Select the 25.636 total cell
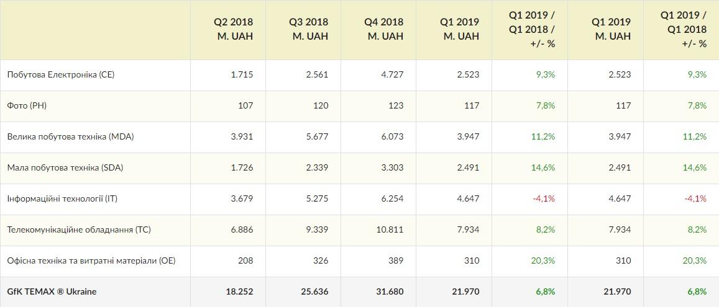Screen dimensions: 719x307 click(x=314, y=291)
